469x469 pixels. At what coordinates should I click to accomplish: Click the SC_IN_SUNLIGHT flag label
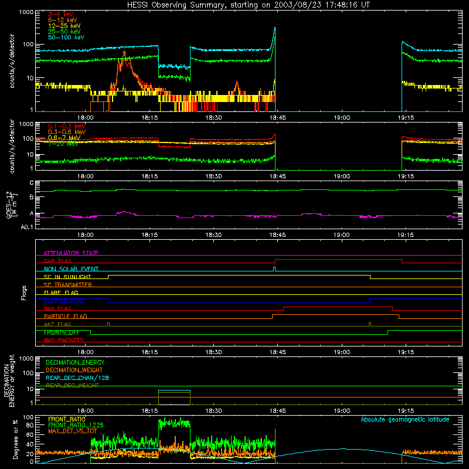point(67,277)
